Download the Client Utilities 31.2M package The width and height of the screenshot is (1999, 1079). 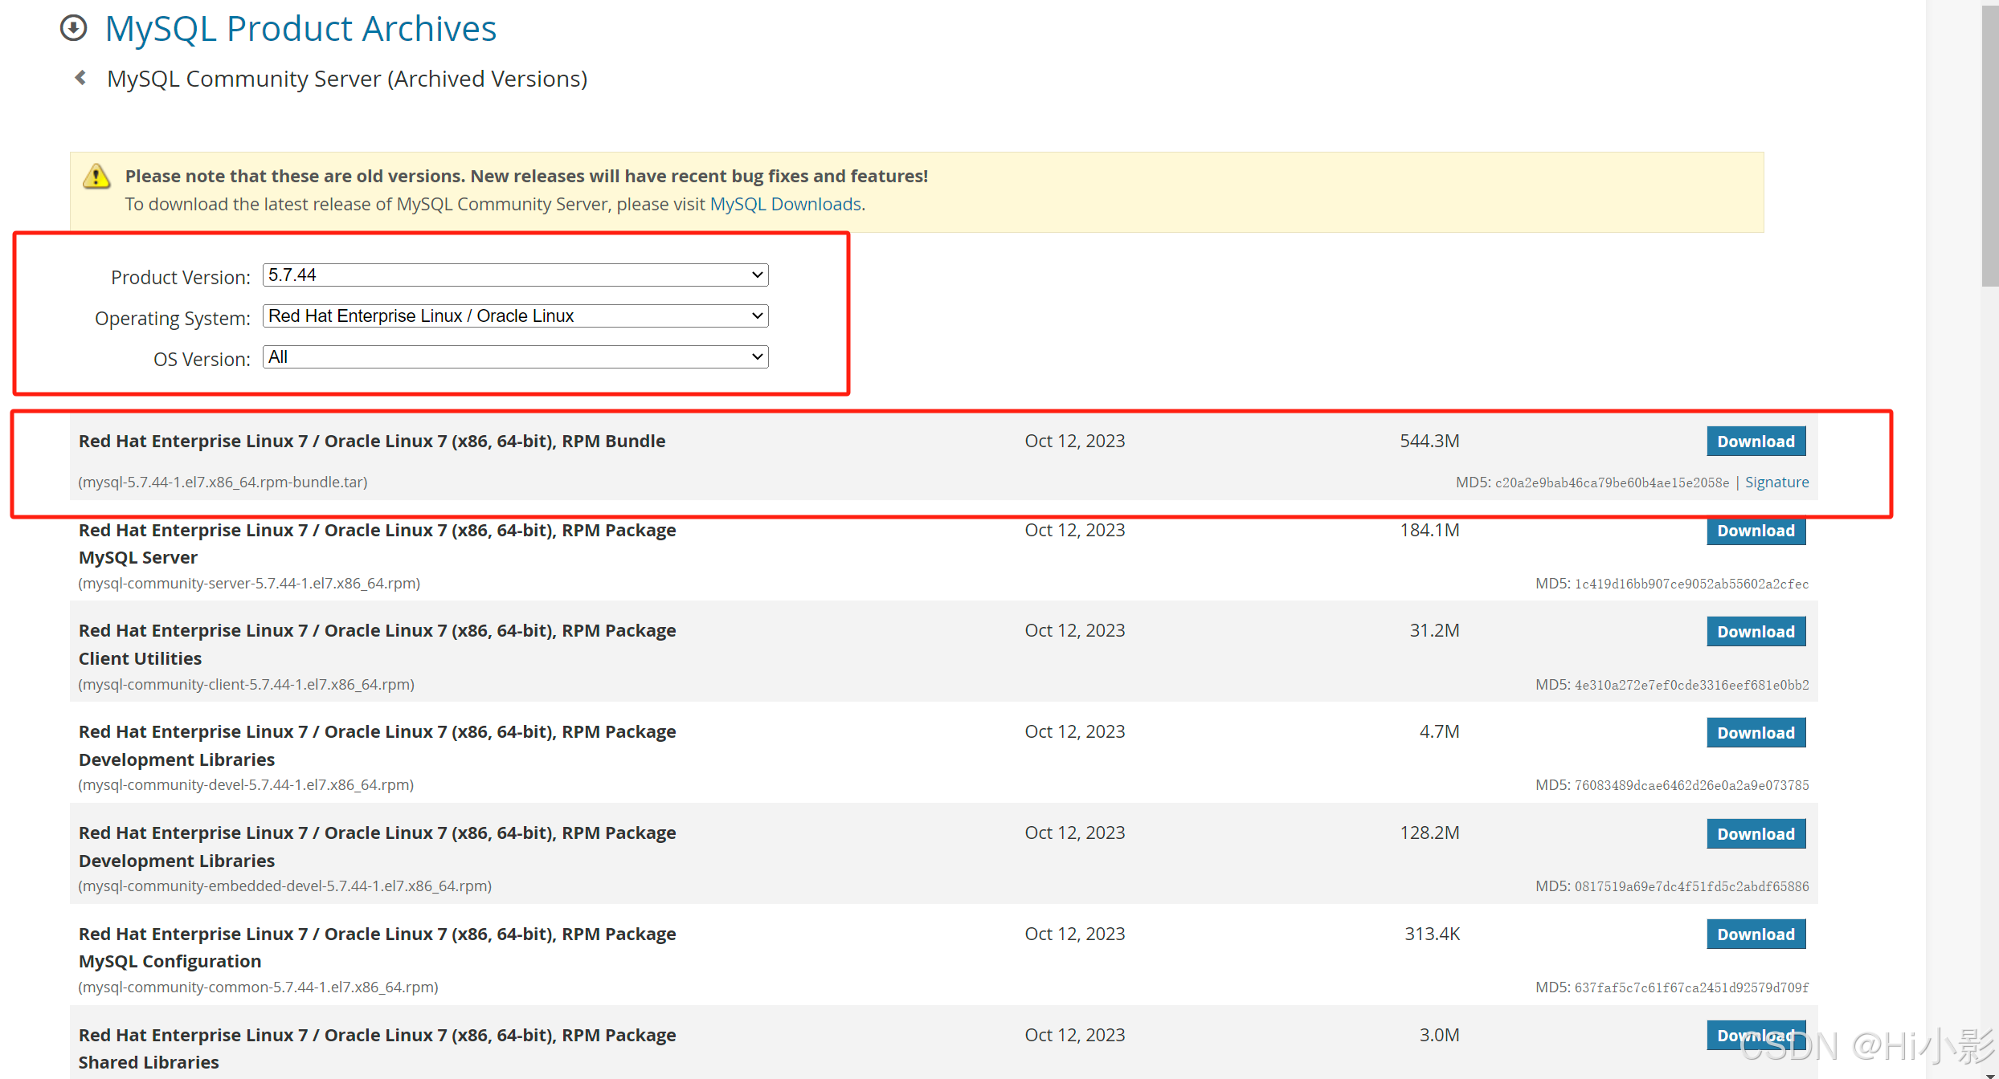[x=1756, y=631]
